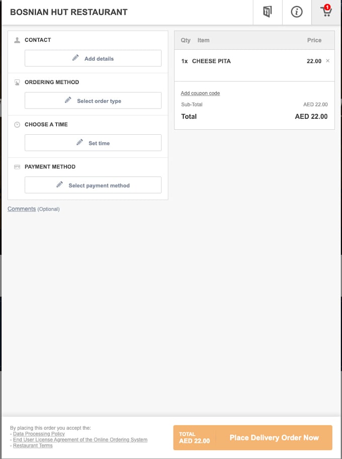Open End User License Agreement link

click(x=80, y=440)
